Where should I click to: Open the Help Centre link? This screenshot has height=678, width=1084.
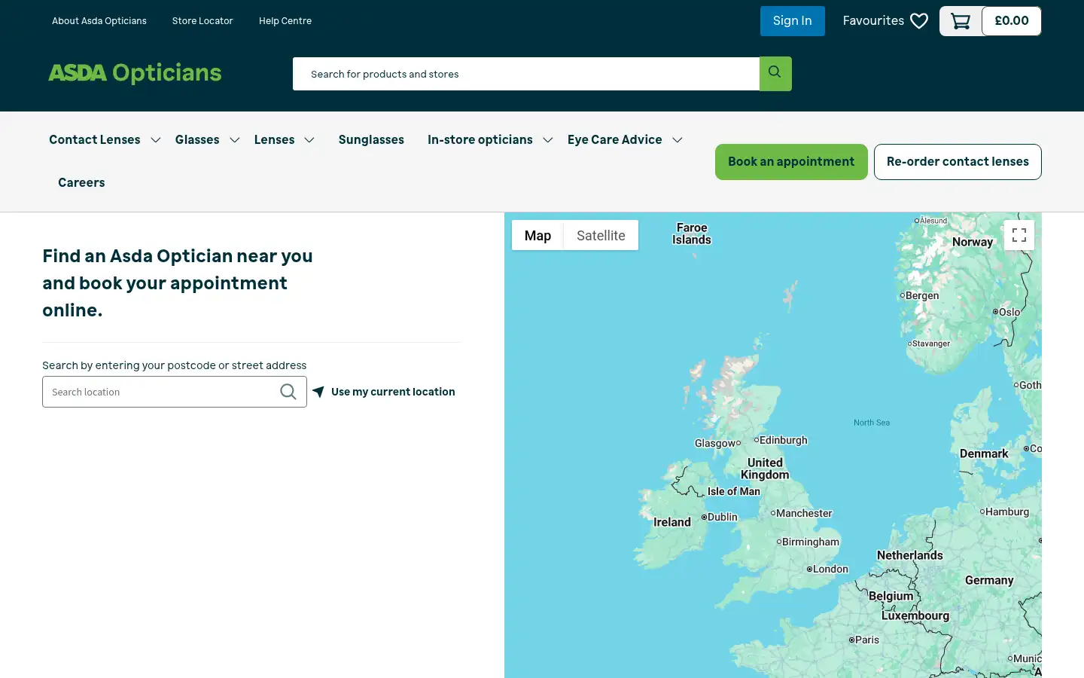pos(285,21)
